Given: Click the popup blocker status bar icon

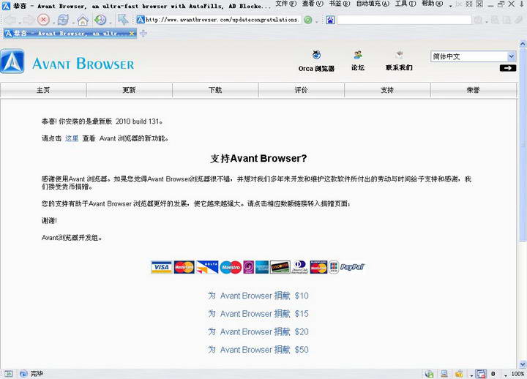Looking at the screenshot, I should point(481,374).
